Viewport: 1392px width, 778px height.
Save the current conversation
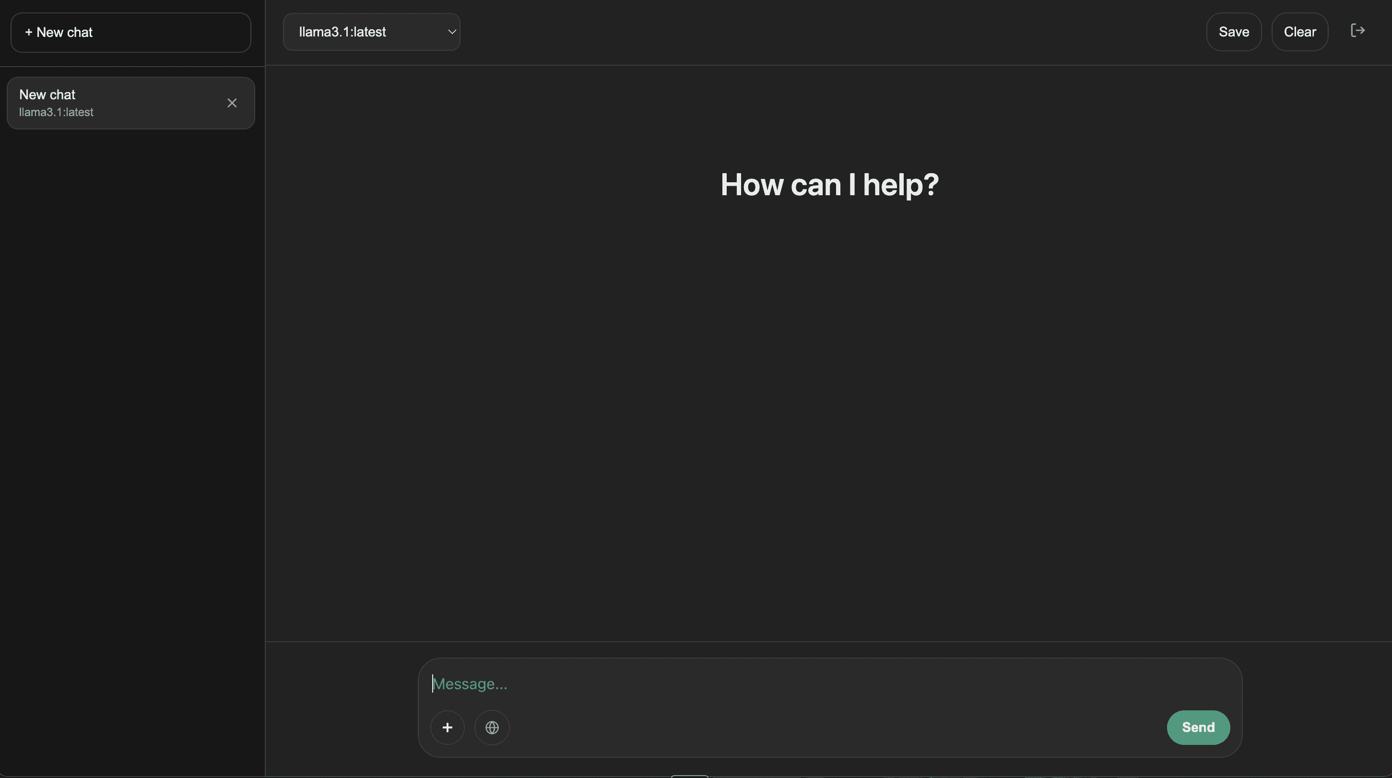[1234, 32]
